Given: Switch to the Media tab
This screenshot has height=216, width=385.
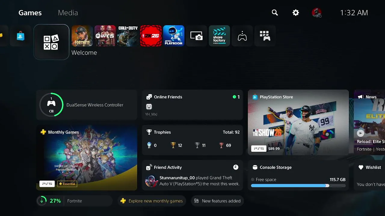Looking at the screenshot, I should pos(68,13).
